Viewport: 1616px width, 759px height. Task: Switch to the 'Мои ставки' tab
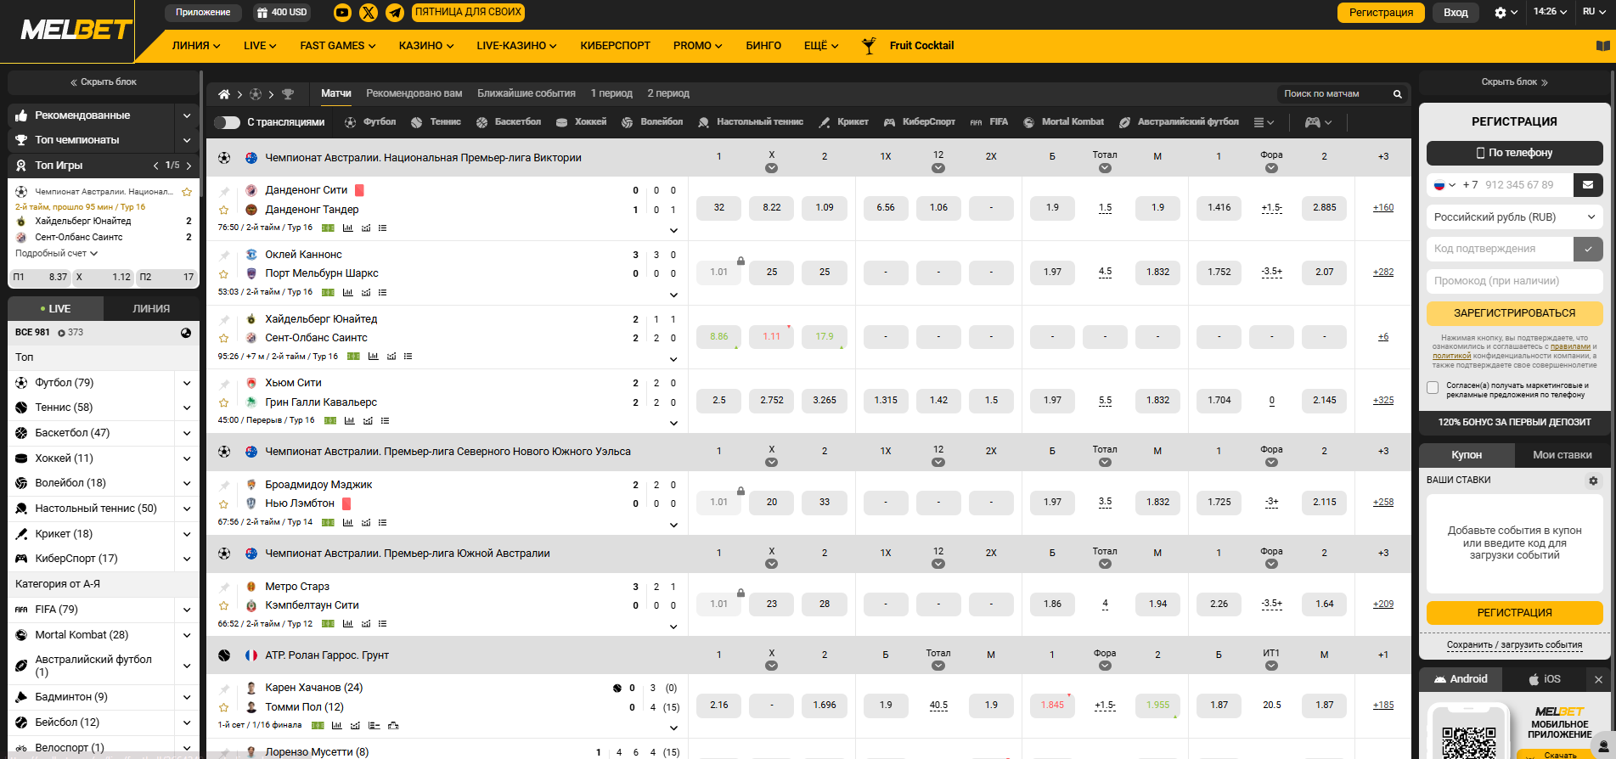pos(1562,455)
